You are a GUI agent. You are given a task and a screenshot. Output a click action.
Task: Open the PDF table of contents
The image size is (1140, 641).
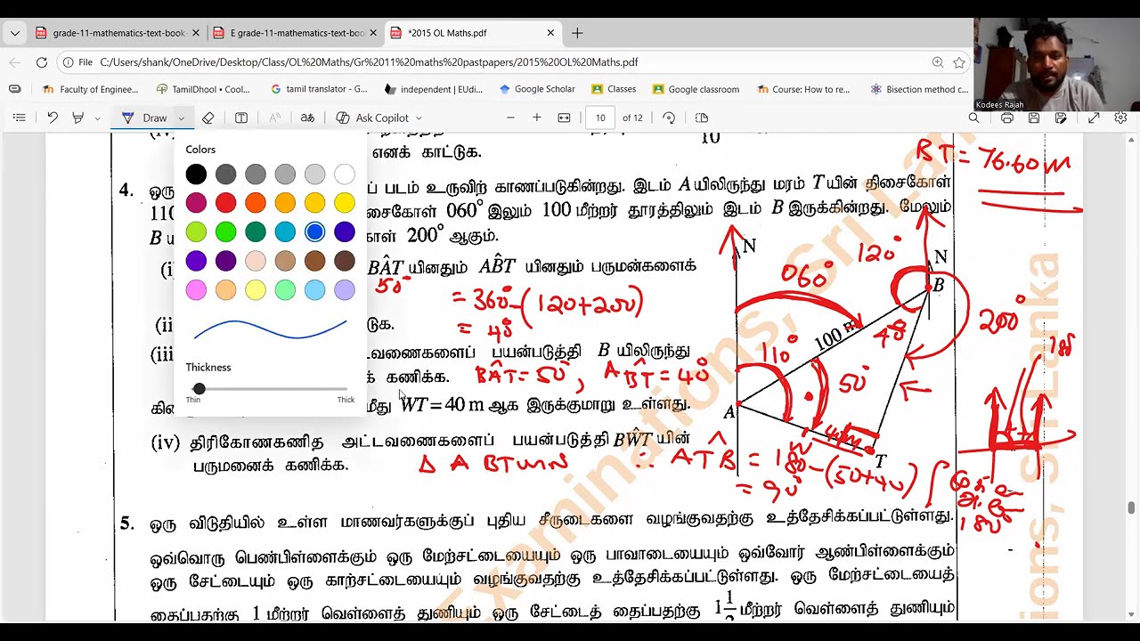point(19,118)
